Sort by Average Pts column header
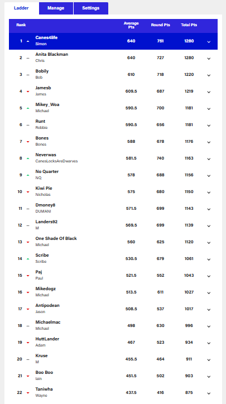 [x=131, y=25]
